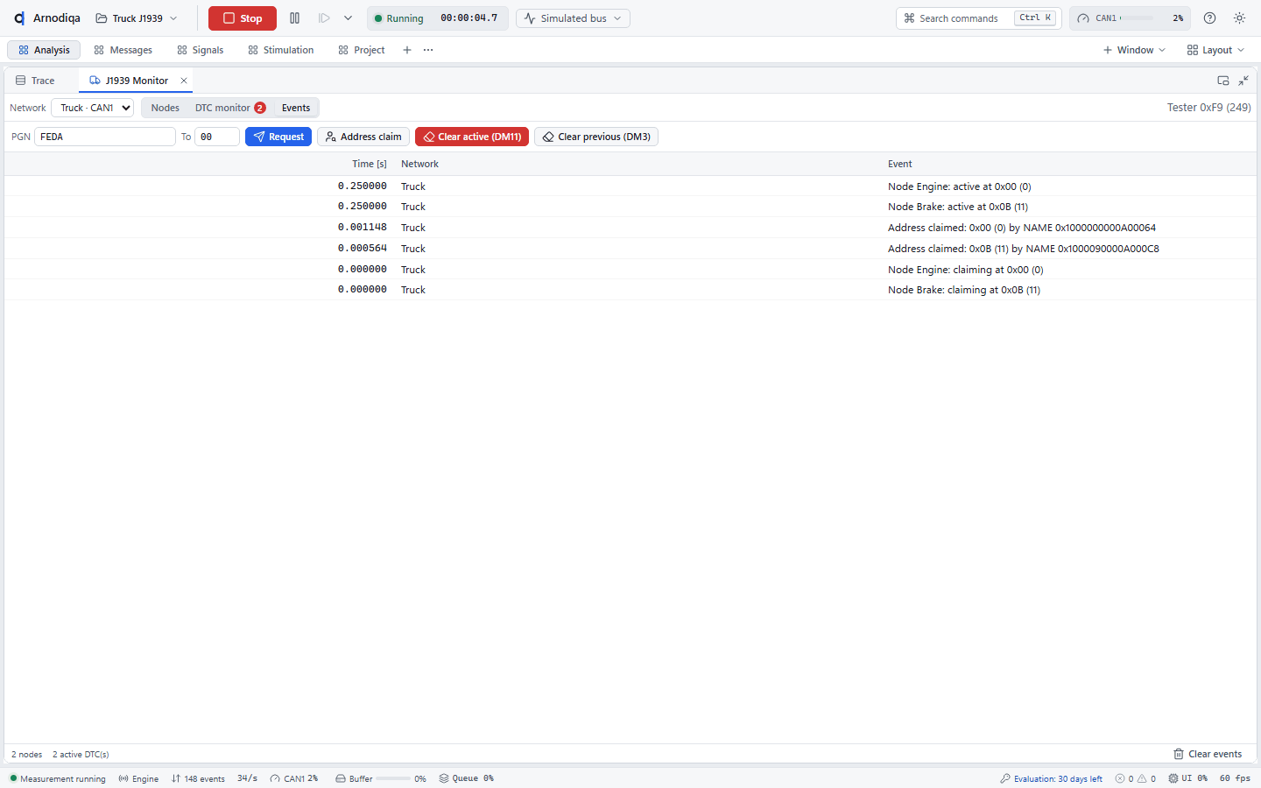This screenshot has height=788, width=1261.
Task: Show the DTC monitor view
Action: point(229,108)
